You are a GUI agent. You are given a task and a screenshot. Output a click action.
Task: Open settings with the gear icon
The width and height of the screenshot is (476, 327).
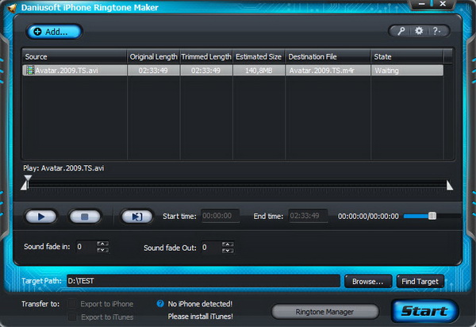coord(419,31)
